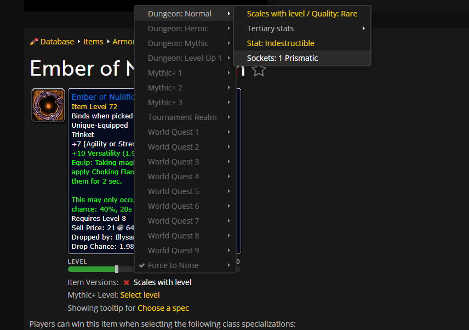Click the Unique-Equipped tooltip line
Viewport: 469px width, 330px height.
(x=100, y=125)
